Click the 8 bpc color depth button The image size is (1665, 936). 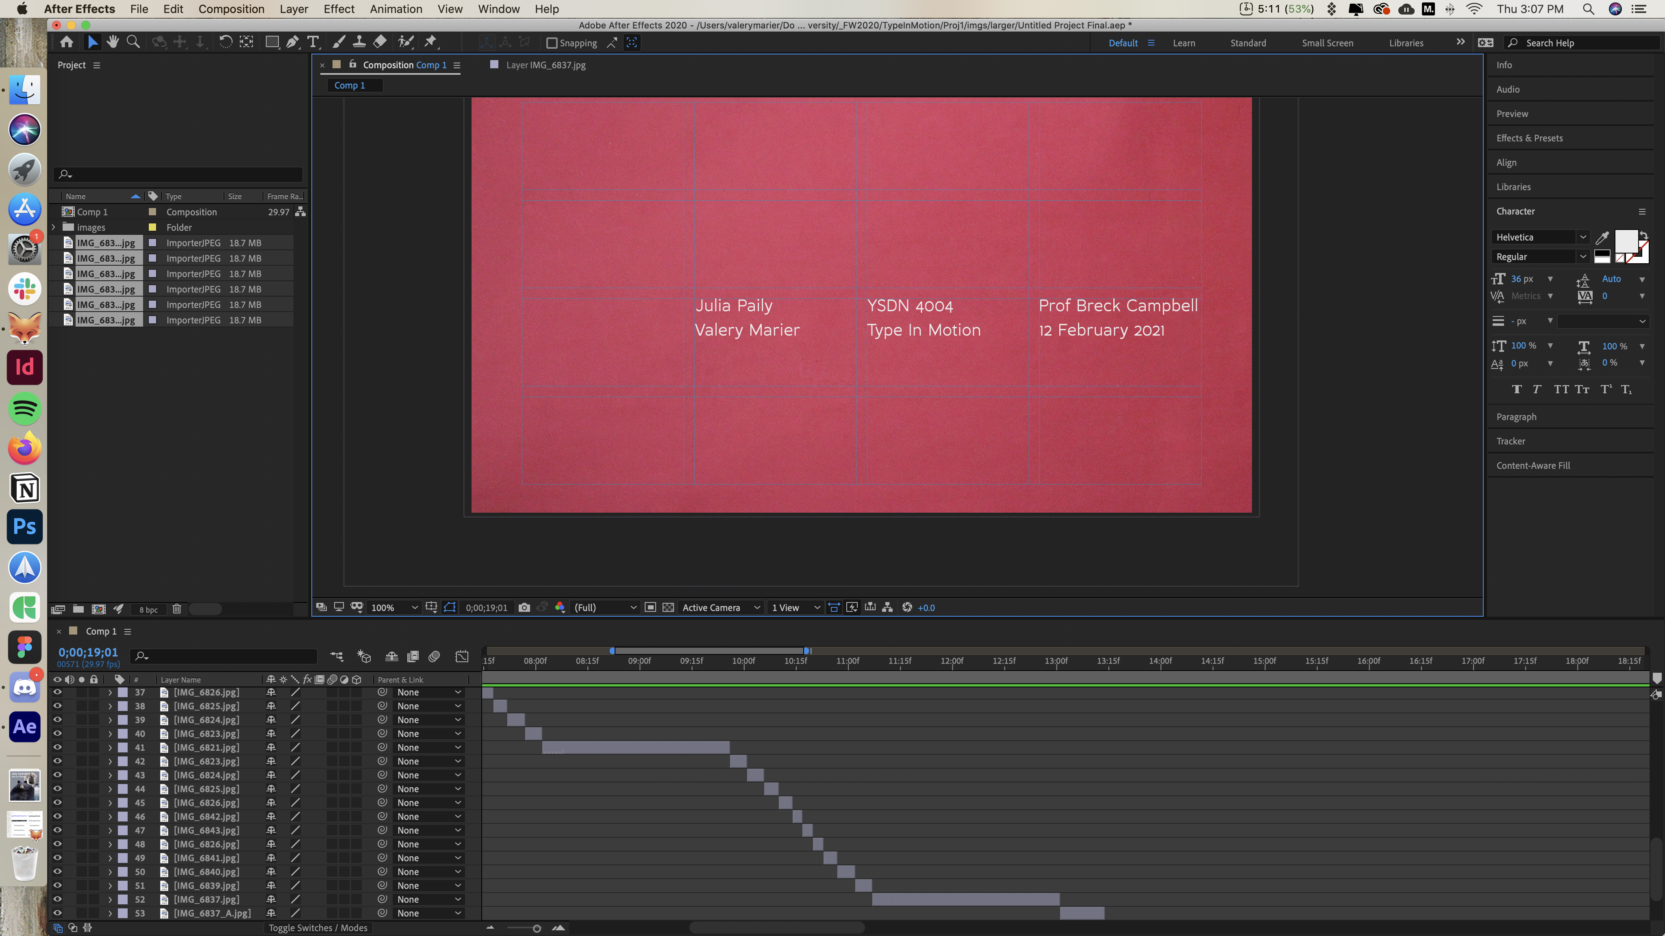pos(148,609)
